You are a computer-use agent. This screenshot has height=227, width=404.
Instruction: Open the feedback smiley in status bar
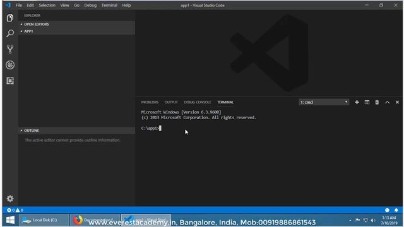click(x=387, y=210)
